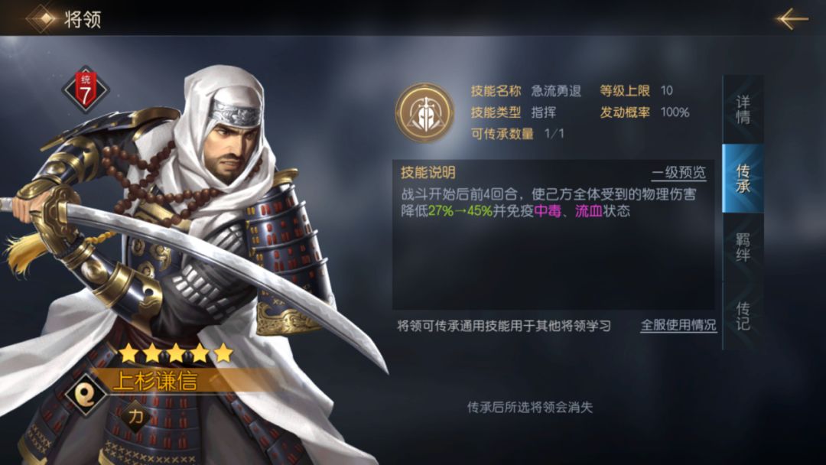Click the 技能说明 description panel
826x465 pixels.
(x=553, y=235)
